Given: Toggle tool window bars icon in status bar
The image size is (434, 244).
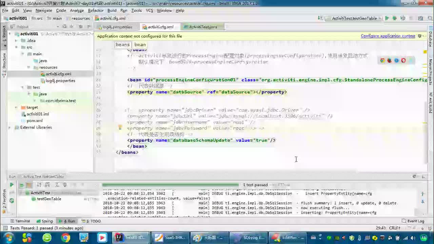Looking at the screenshot, I should point(5,228).
